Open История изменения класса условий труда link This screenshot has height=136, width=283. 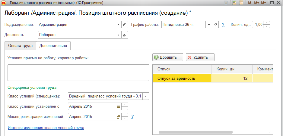pyautogui.click(x=46, y=128)
